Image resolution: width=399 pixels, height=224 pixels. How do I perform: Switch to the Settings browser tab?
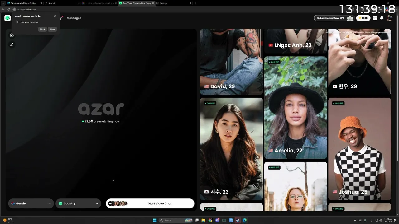(x=174, y=3)
